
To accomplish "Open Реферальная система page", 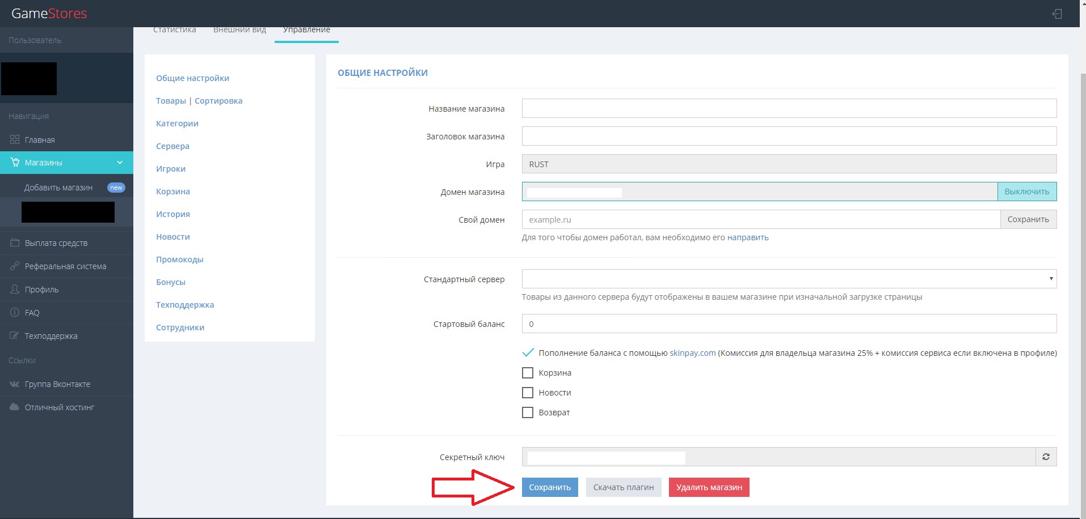I will coord(66,266).
